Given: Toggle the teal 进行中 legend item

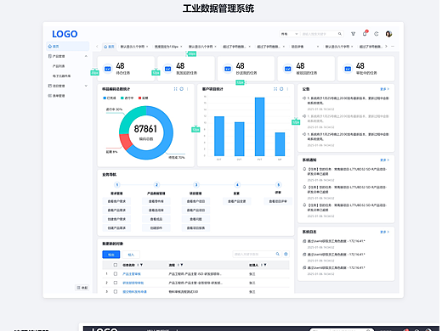Looking at the screenshot, I should 127,98.
